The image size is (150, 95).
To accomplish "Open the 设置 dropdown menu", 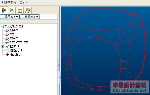I will click(x=30, y=17).
